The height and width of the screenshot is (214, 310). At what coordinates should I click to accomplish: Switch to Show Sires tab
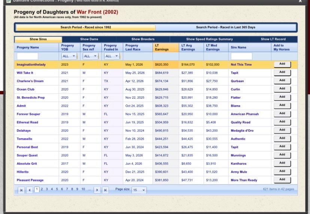point(38,39)
